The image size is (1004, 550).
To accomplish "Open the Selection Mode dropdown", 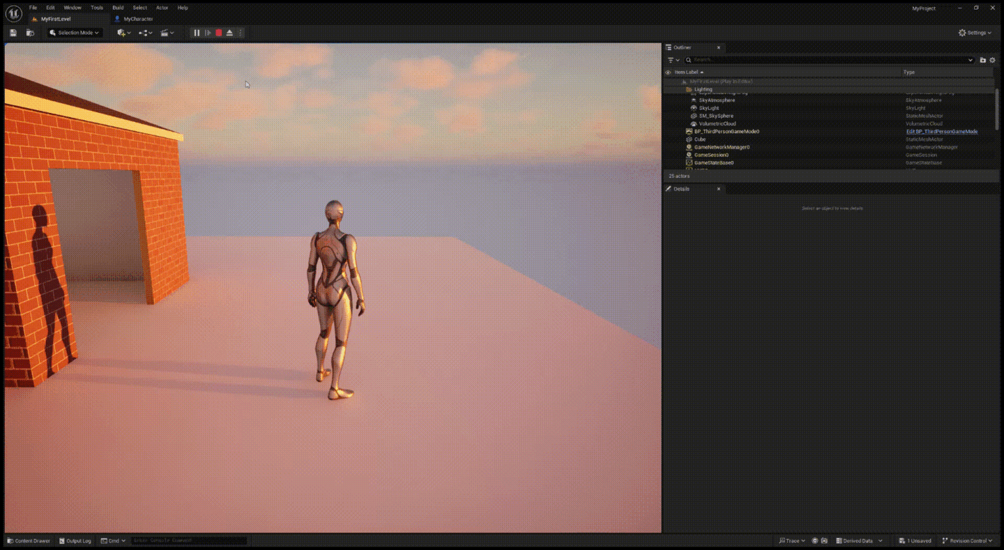I will pyautogui.click(x=75, y=33).
